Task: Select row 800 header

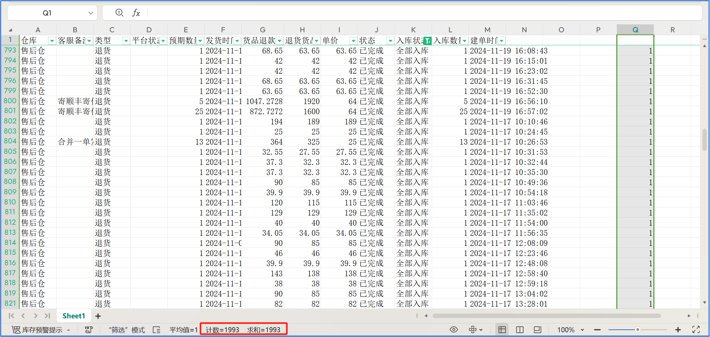Action: click(x=10, y=101)
